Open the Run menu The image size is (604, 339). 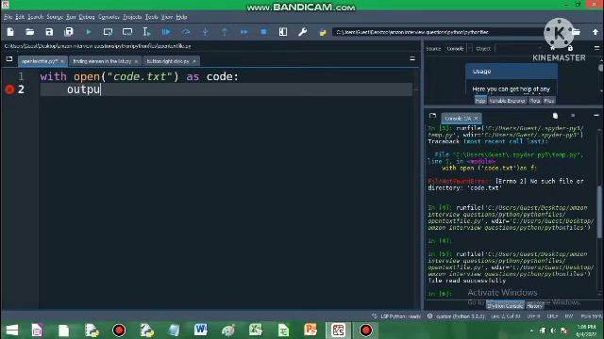71,17
